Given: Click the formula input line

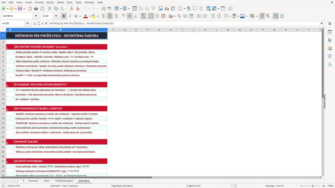Looking at the screenshot, I should click(x=184, y=23).
